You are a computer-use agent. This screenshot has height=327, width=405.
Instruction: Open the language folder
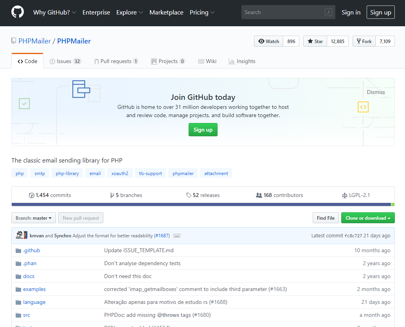[34, 302]
